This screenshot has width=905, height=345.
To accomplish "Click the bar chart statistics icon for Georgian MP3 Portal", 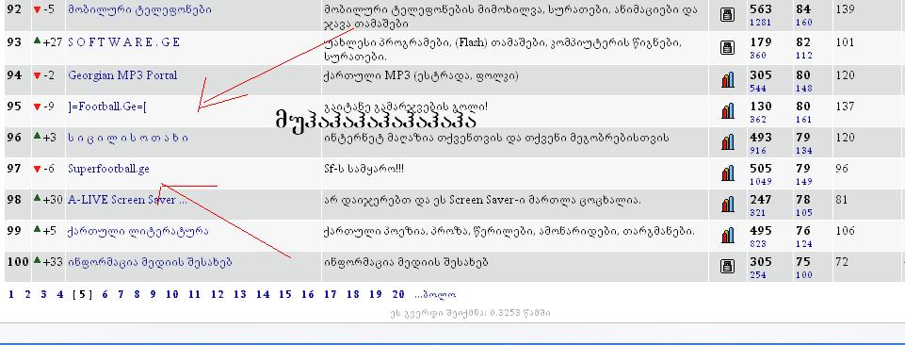I will 728,79.
